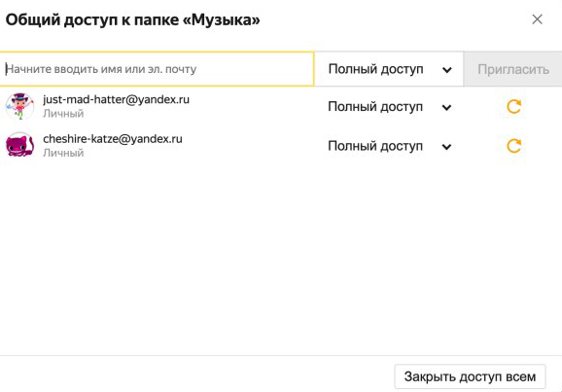Click the «Закрыть доступ всем» button
This screenshot has height=392, width=562.
(x=470, y=376)
